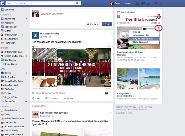Open University of Chicago post image
This screenshot has height=136, width=185.
72,68
